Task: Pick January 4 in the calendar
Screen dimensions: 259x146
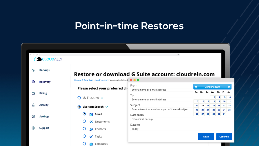Action: point(229,97)
